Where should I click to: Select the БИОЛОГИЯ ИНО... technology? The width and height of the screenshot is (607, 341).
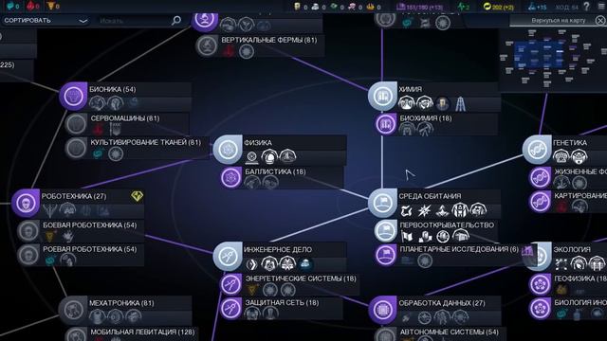tap(568, 309)
